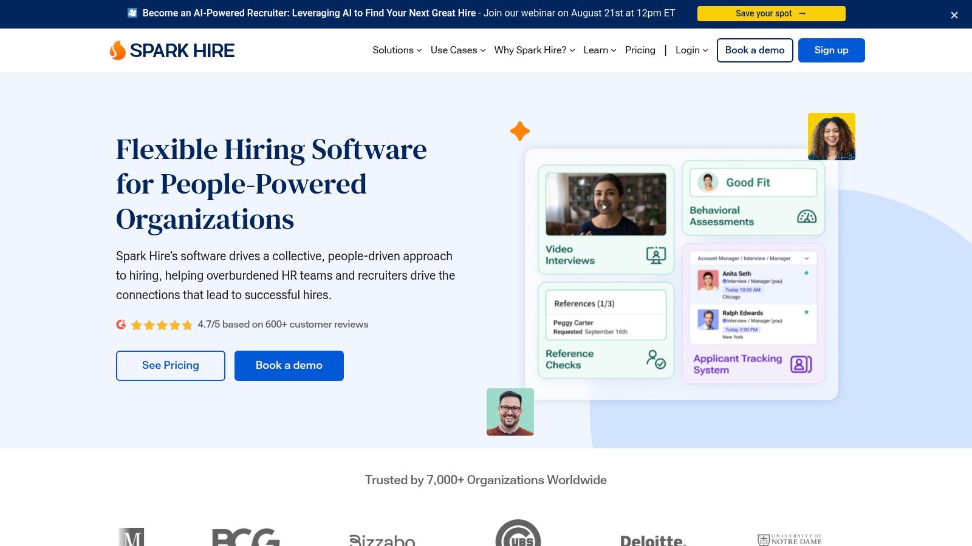Click the BCG logo
The height and width of the screenshot is (546, 972).
click(x=245, y=537)
